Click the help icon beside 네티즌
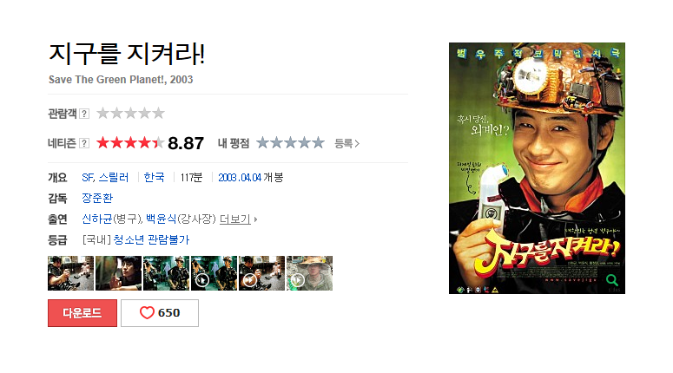The height and width of the screenshot is (373, 673). coord(84,143)
